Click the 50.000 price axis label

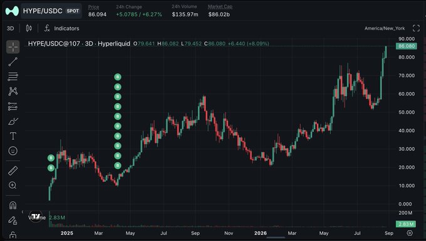(407, 112)
